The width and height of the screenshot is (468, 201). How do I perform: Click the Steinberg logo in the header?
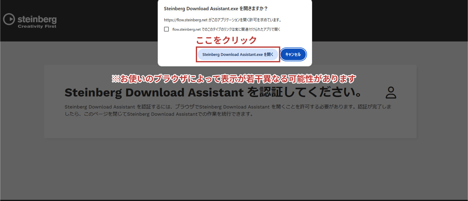[x=30, y=21]
